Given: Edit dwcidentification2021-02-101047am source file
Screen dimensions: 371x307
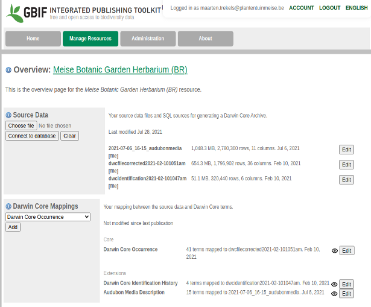Looking at the screenshot, I should 346,180.
